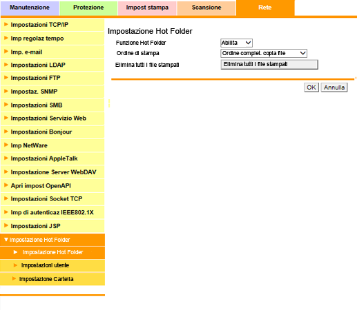Cancel changes with the Annulla button
The image size is (357, 310).
point(334,87)
